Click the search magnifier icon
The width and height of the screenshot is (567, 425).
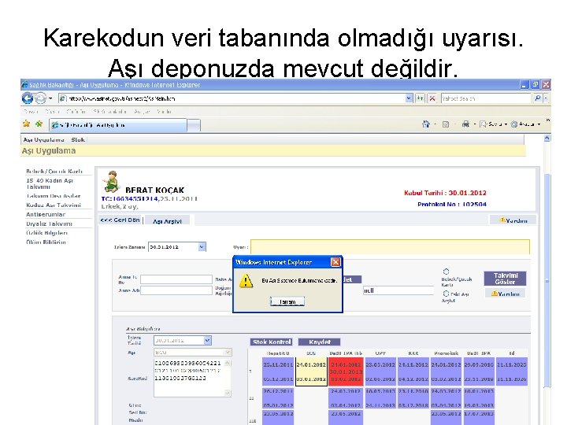coord(537,98)
